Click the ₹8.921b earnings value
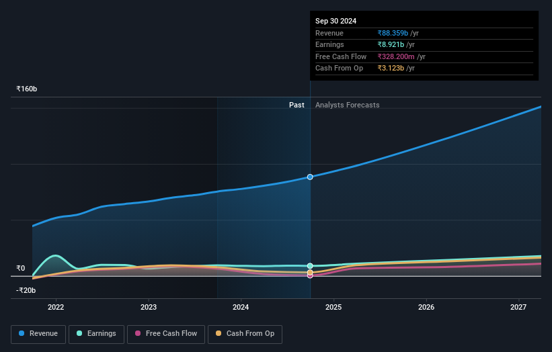The width and height of the screenshot is (552, 352). click(x=391, y=44)
